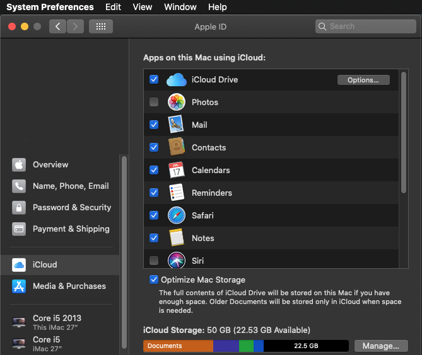Open Password & Security section
This screenshot has height=355, width=422.
pos(60,208)
